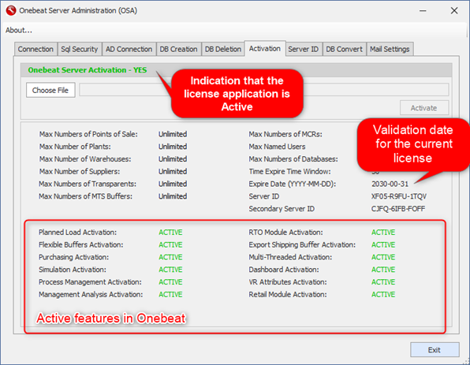Click the Max Numbers of MCRs label
The image size is (470, 365).
tap(285, 134)
